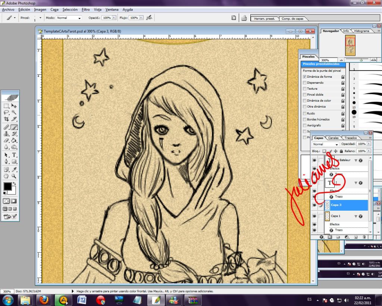
Task: Select the Crop tool
Action: pos(6,119)
